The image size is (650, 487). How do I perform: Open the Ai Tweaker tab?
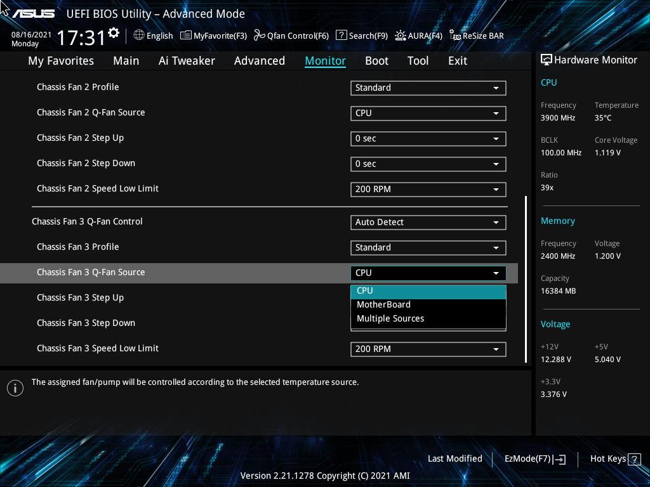(187, 61)
